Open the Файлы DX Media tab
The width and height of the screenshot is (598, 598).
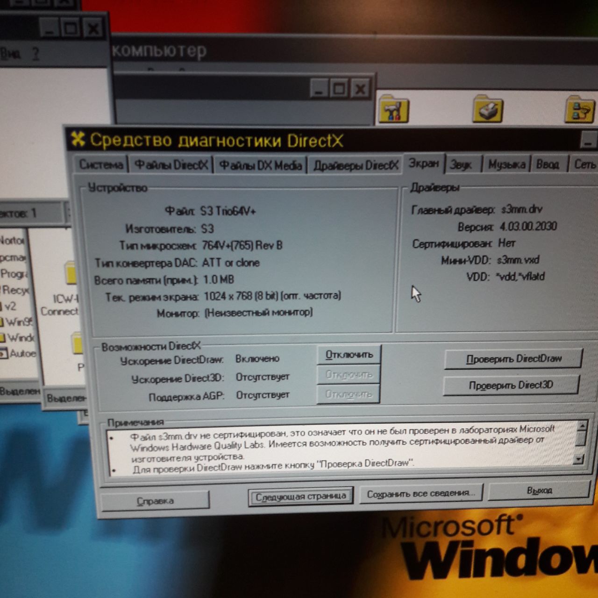tap(261, 165)
